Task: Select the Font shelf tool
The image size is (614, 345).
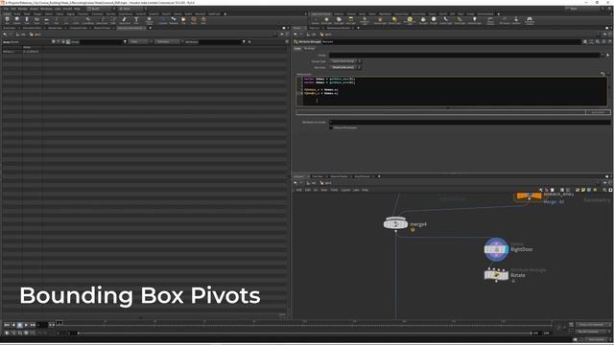Action: [x=136, y=20]
